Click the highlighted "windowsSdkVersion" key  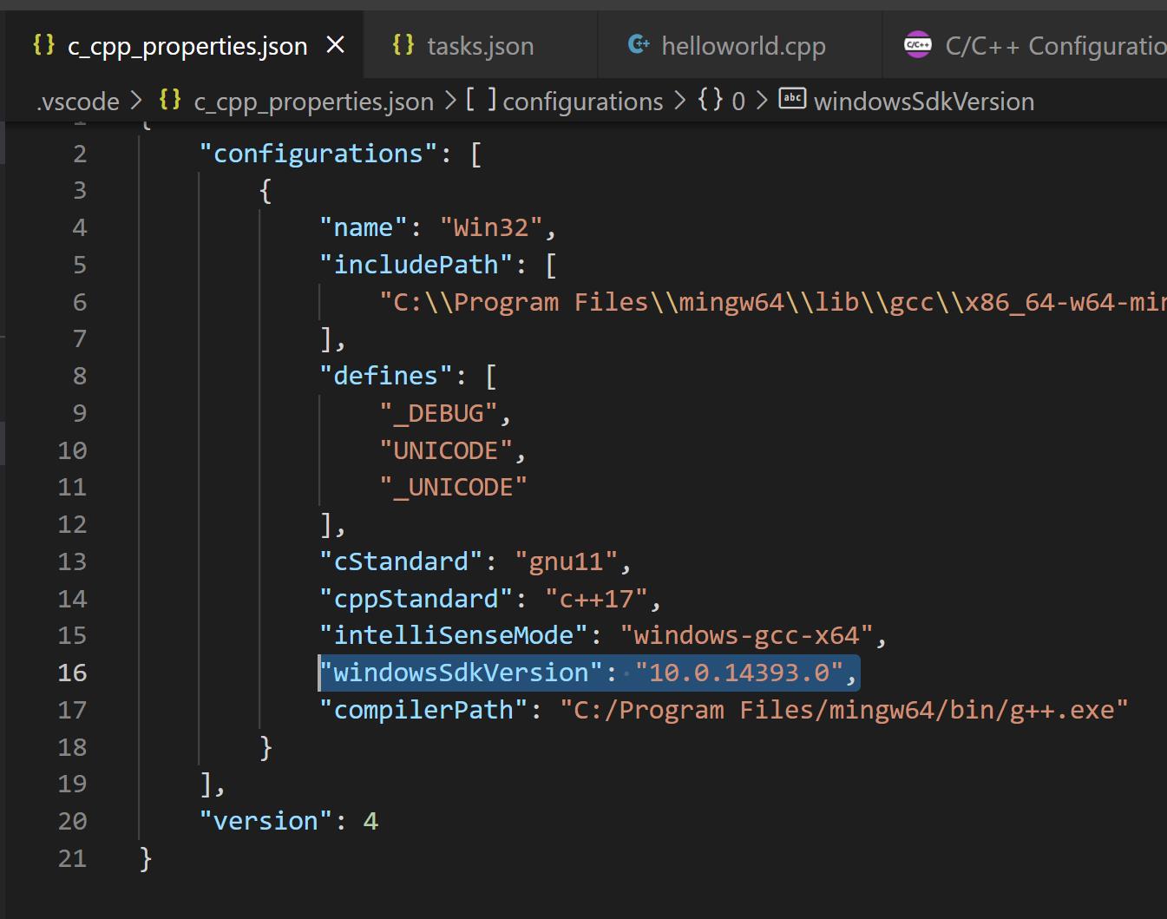coord(461,673)
